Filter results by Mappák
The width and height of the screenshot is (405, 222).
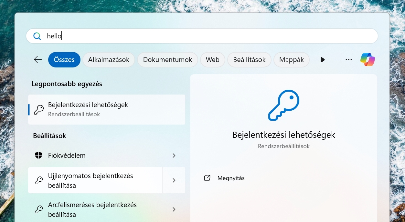(x=291, y=60)
